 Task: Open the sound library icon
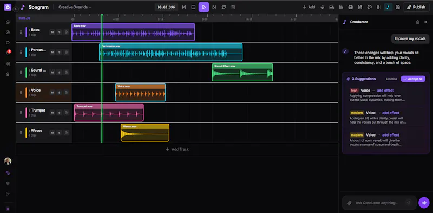342,7
